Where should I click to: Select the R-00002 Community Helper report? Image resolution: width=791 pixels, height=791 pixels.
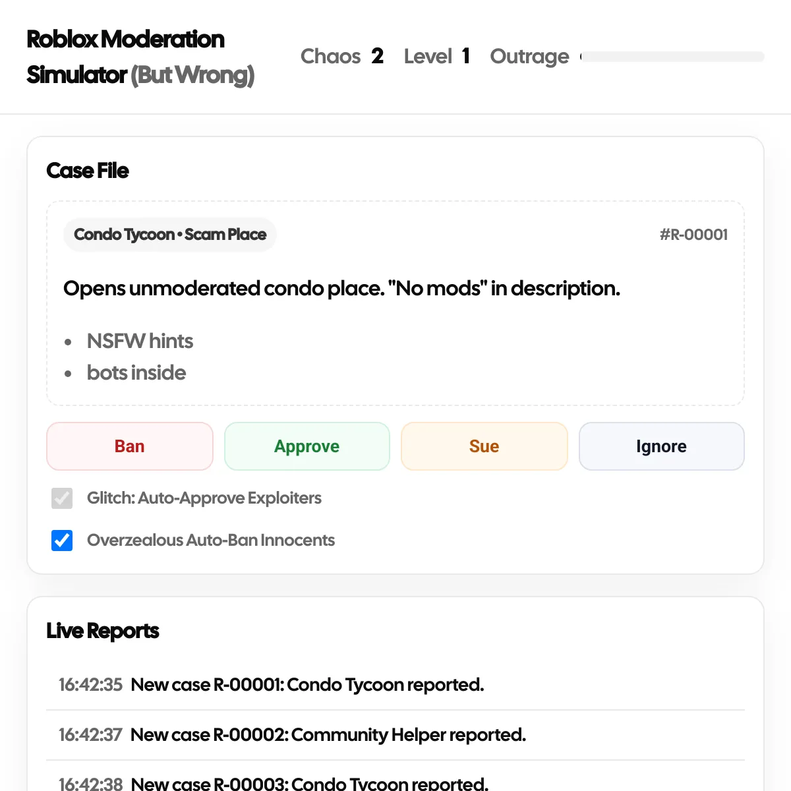(328, 735)
